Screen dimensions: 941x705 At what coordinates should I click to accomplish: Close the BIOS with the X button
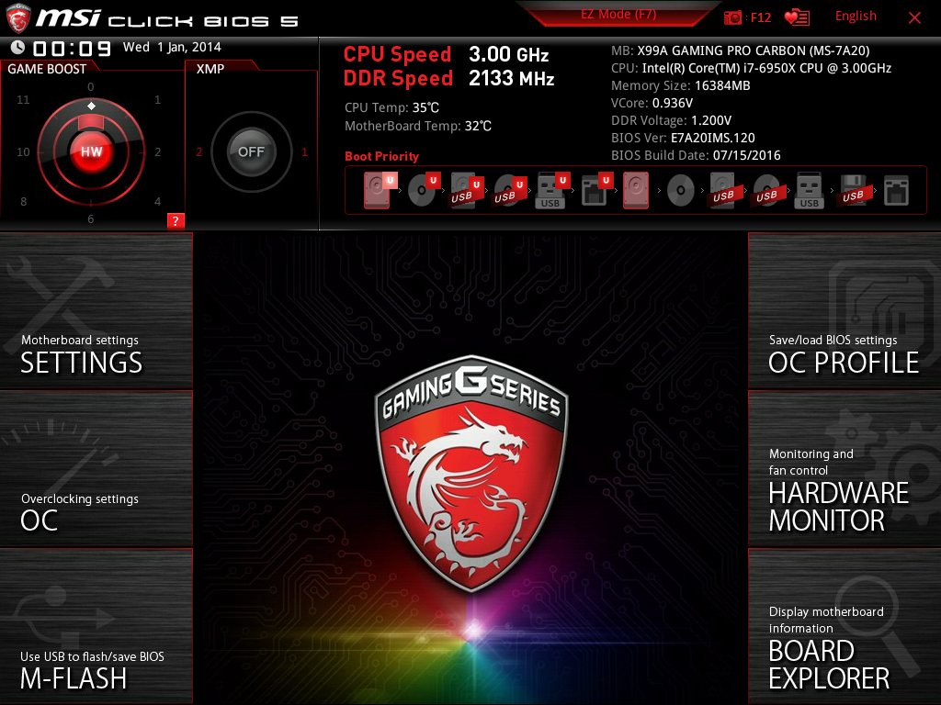914,18
